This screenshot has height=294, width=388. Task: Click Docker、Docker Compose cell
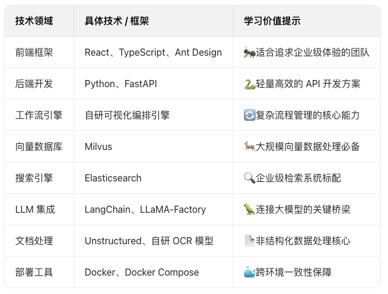pyautogui.click(x=142, y=272)
